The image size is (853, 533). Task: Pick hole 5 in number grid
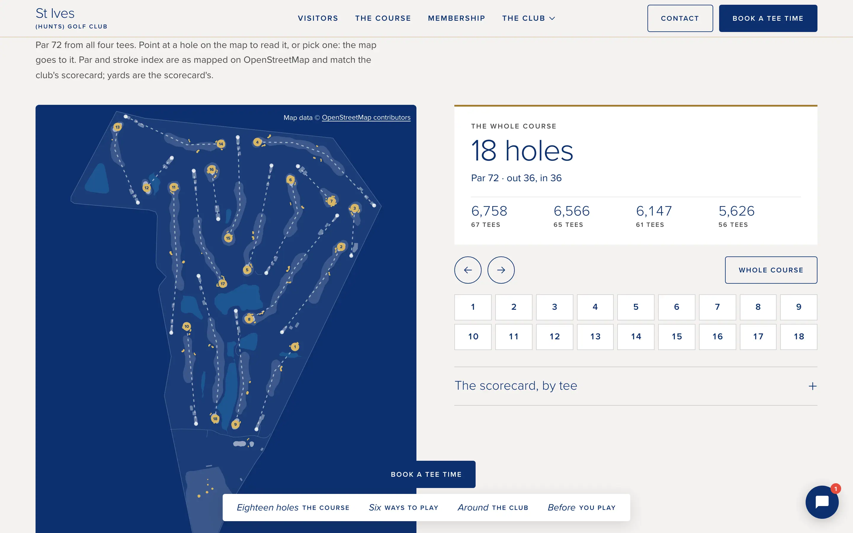(636, 307)
